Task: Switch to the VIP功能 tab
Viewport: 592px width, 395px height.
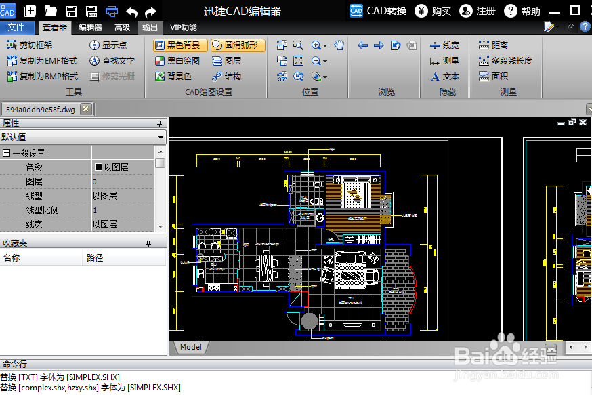Action: pos(184,28)
